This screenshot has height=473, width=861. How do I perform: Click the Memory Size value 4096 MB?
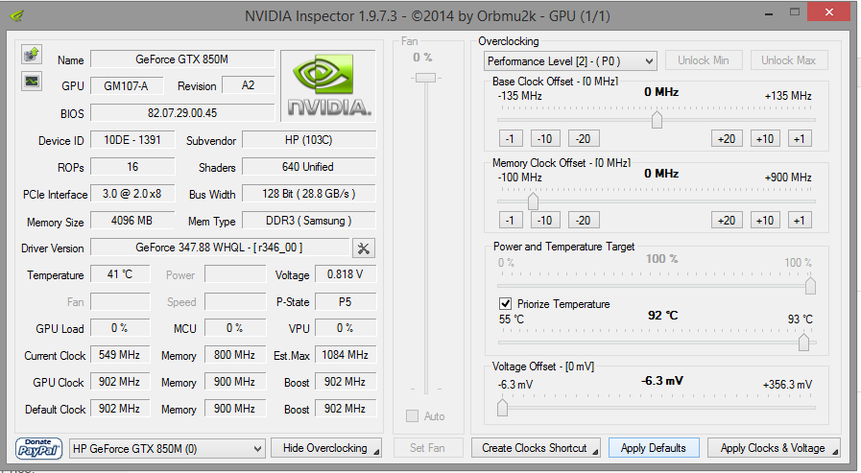click(x=132, y=221)
